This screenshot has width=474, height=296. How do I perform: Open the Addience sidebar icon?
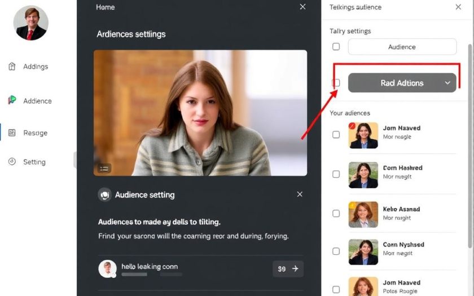pos(12,100)
